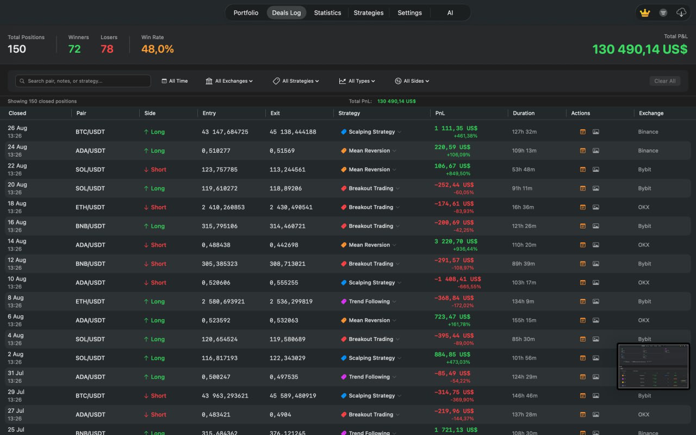Open screenshot image icon for ADA/USDT 24 Aug
Viewport: 696px width, 435px height.
coord(596,151)
